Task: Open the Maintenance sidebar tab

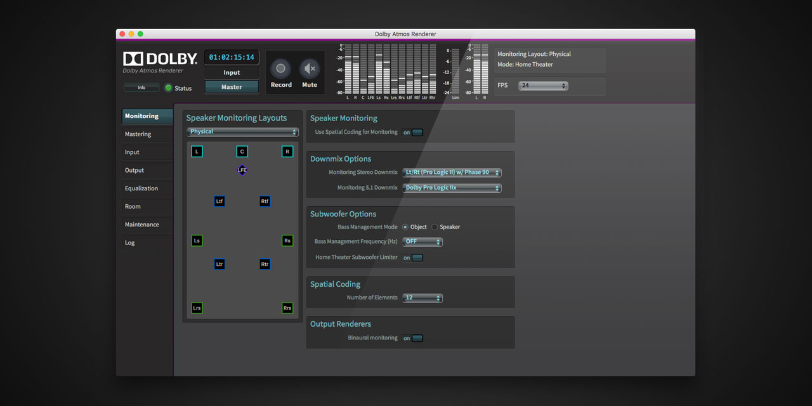Action: [x=147, y=225]
